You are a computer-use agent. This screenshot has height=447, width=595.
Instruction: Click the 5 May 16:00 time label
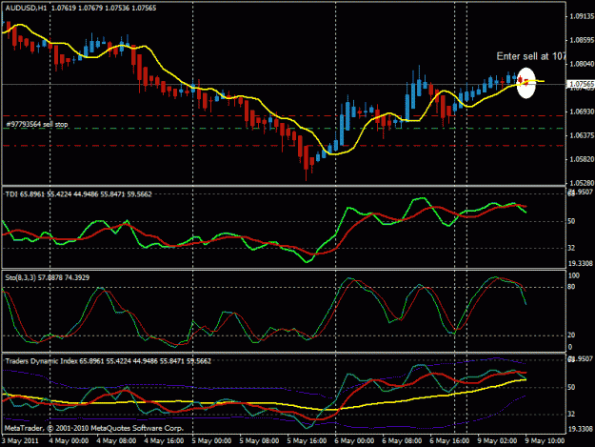tap(307, 441)
